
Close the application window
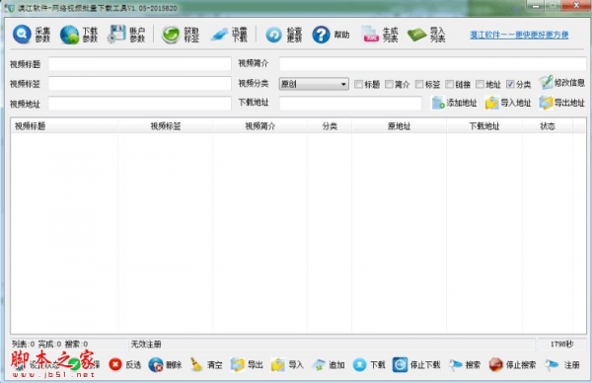tap(576, 5)
